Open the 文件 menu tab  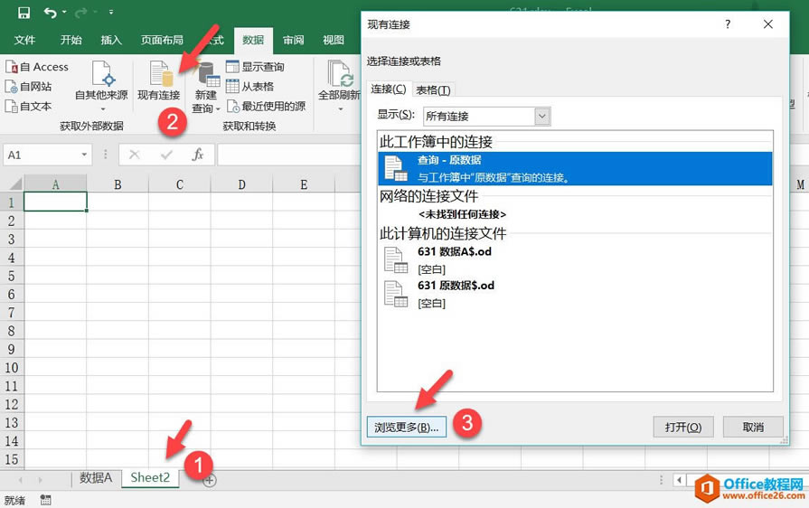pyautogui.click(x=24, y=40)
